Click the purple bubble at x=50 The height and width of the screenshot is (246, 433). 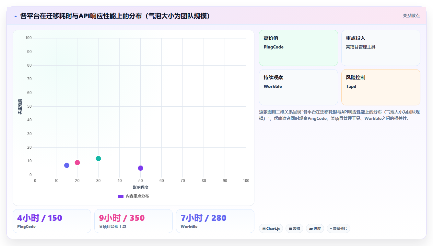[x=140, y=168]
